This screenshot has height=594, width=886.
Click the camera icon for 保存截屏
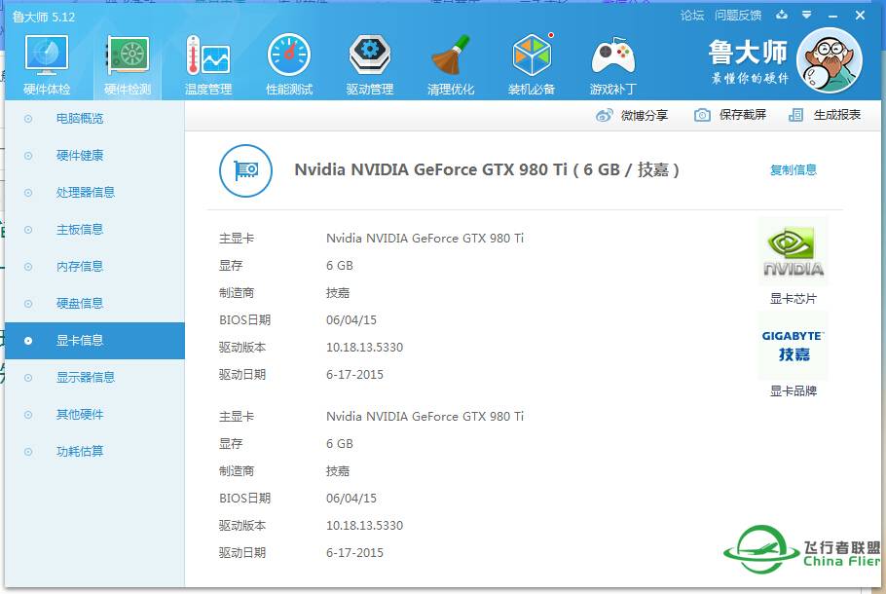(x=702, y=115)
